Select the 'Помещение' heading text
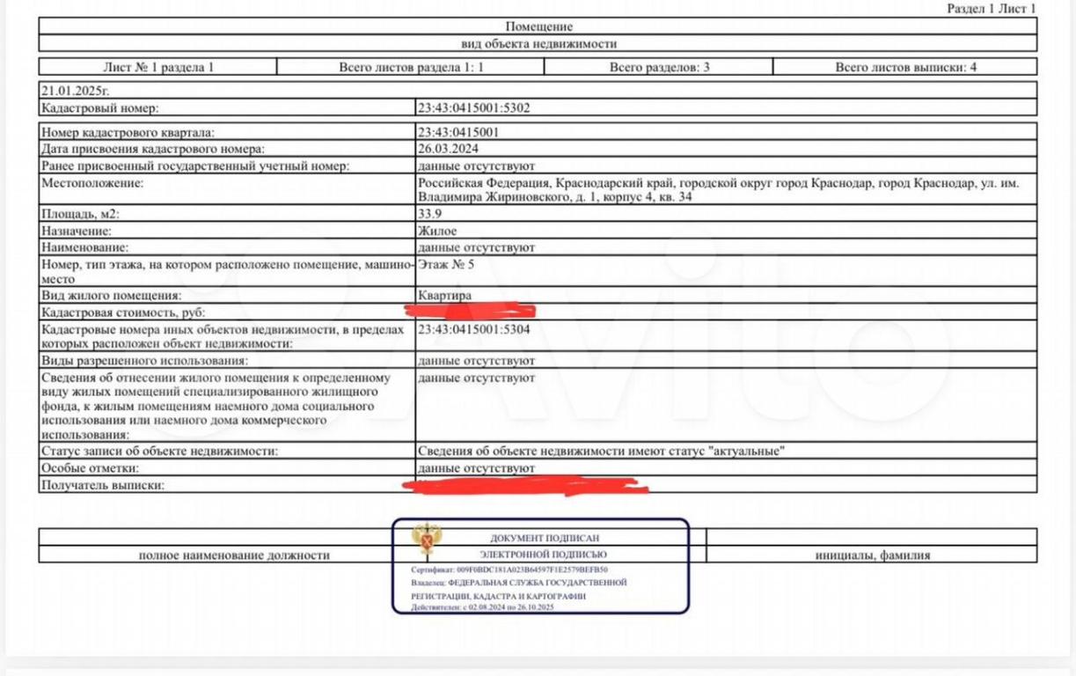This screenshot has width=1076, height=676. (538, 26)
